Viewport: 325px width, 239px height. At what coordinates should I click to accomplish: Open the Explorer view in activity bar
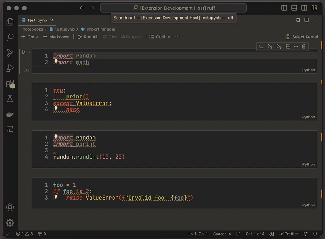coord(10,22)
